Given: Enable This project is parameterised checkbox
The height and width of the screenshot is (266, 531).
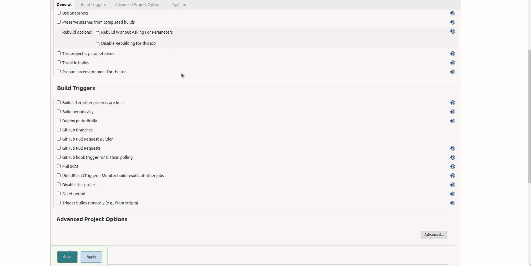Looking at the screenshot, I should pos(59,53).
